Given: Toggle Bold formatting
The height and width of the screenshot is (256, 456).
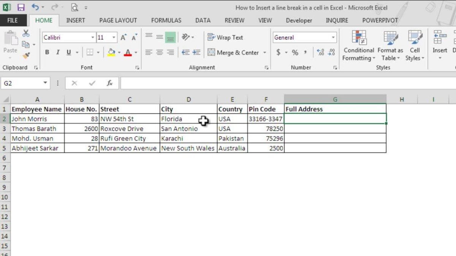Looking at the screenshot, I should point(47,52).
